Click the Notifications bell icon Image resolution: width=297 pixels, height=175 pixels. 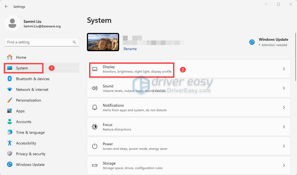pyautogui.click(x=94, y=107)
